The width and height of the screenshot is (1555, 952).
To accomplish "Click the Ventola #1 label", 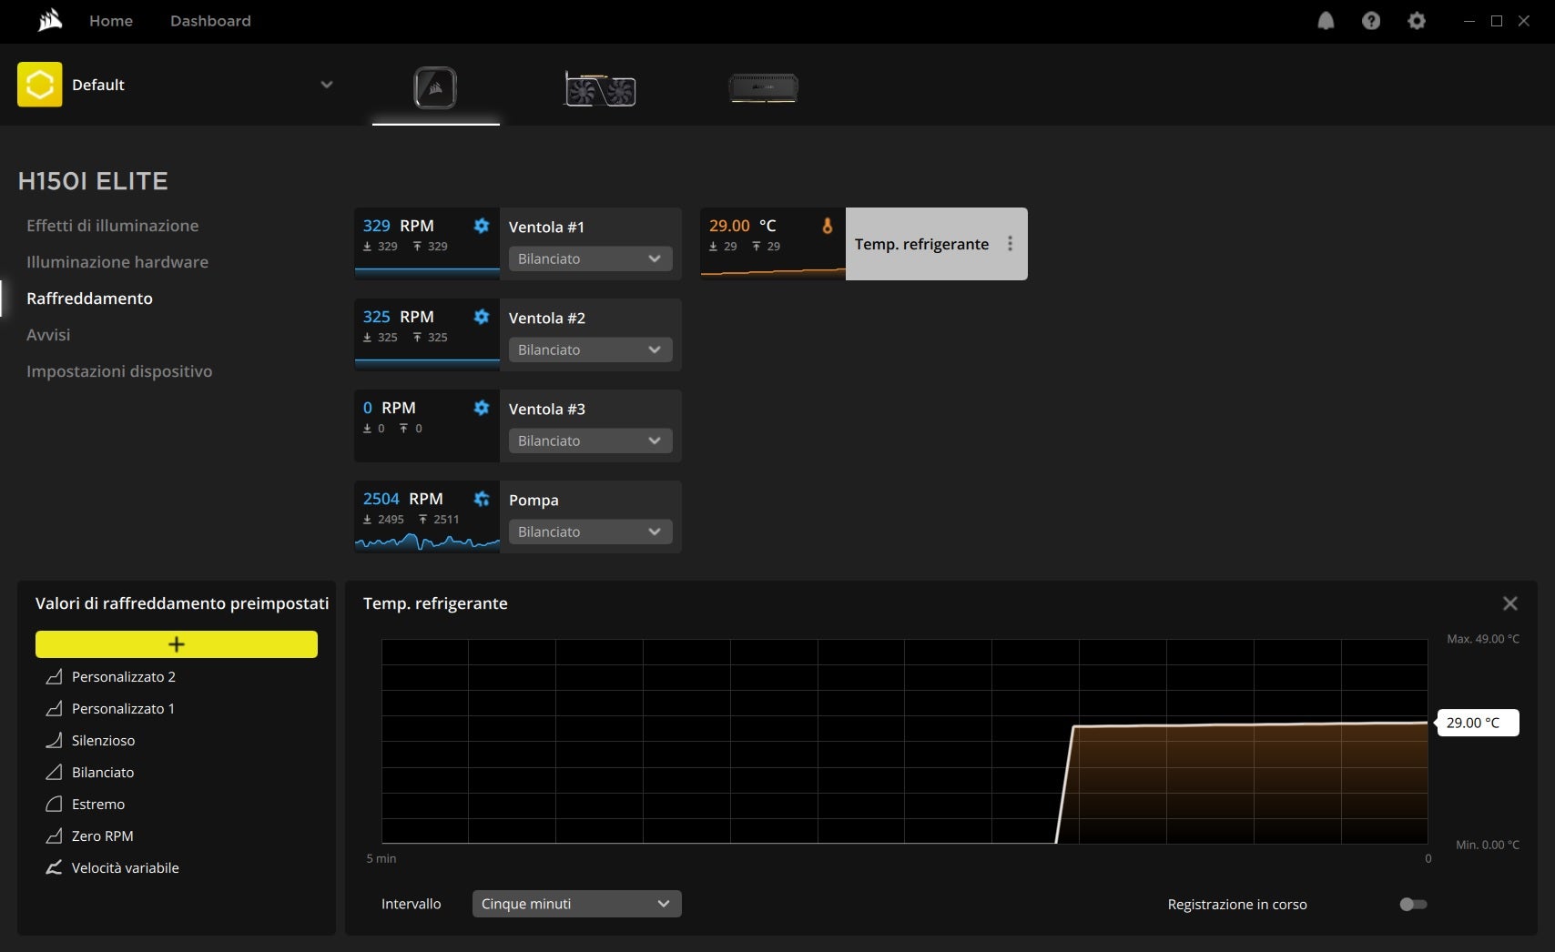I will coord(546,227).
